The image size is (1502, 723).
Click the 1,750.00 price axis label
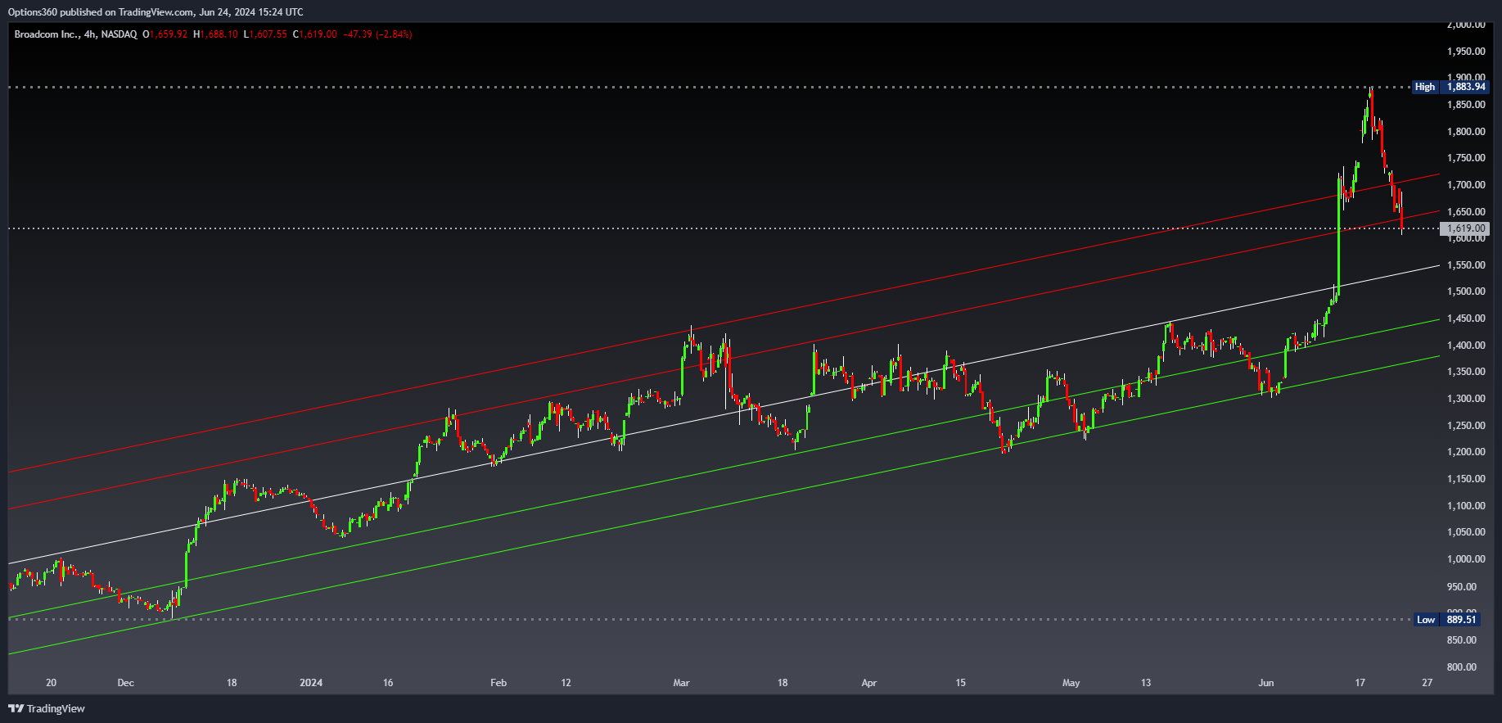click(1466, 158)
